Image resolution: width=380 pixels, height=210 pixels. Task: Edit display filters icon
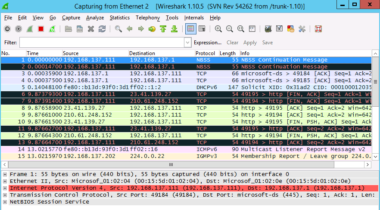tap(279, 29)
